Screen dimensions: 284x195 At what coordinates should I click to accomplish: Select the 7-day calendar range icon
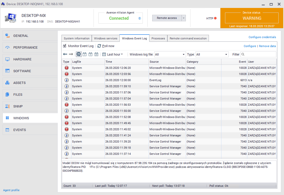pos(90,54)
